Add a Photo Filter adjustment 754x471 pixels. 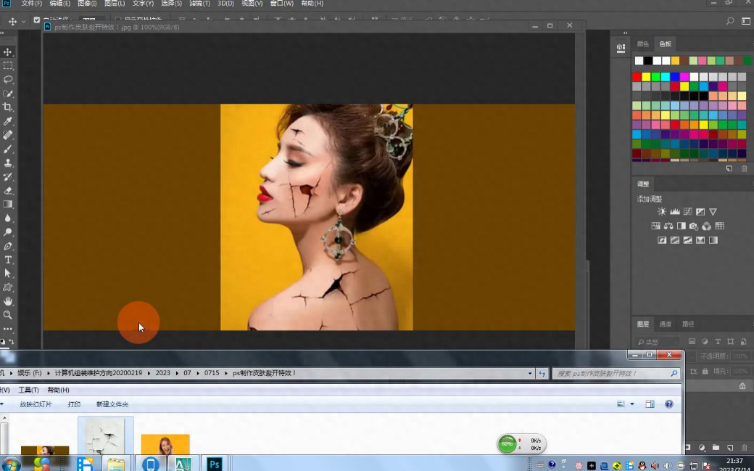click(x=693, y=226)
